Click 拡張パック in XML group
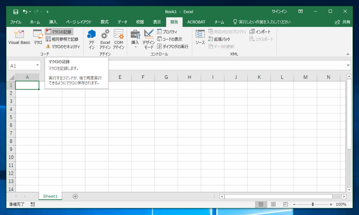Screen dimensions: 359x215 (x=219, y=39)
